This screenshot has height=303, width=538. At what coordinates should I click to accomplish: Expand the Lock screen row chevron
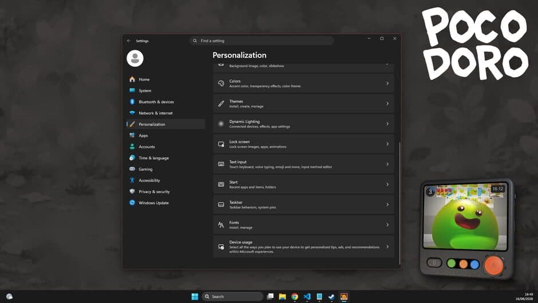(x=387, y=144)
